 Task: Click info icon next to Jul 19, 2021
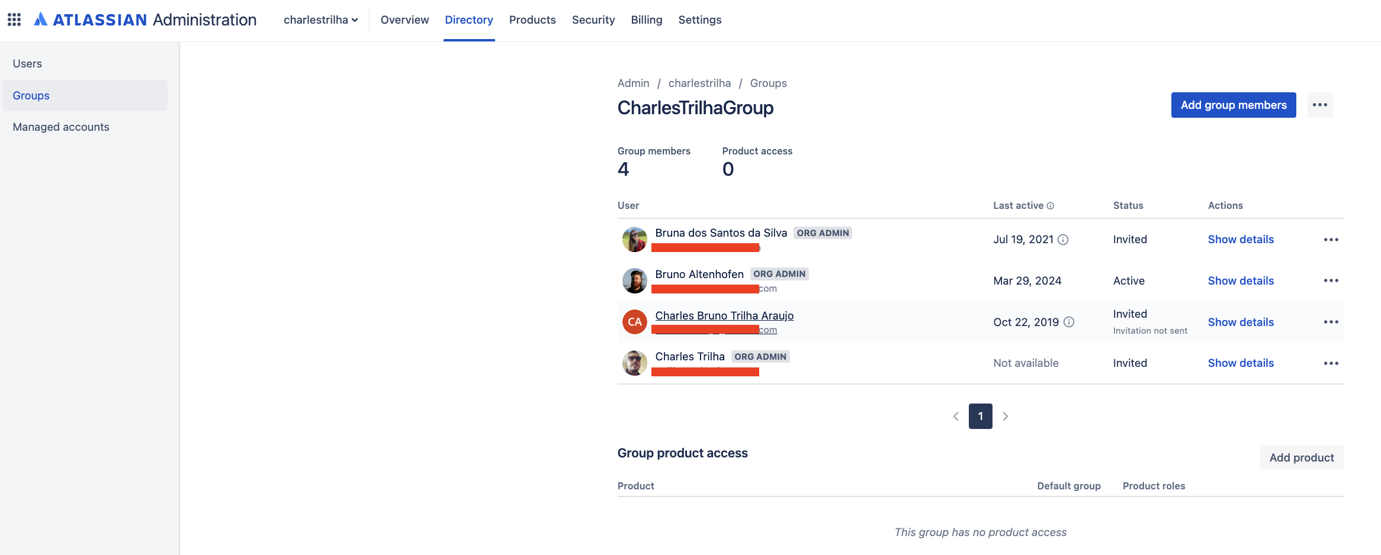[x=1063, y=240]
